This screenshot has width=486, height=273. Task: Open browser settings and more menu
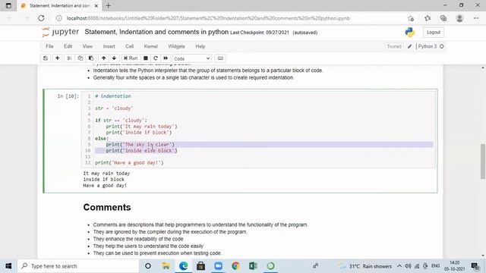pos(476,18)
